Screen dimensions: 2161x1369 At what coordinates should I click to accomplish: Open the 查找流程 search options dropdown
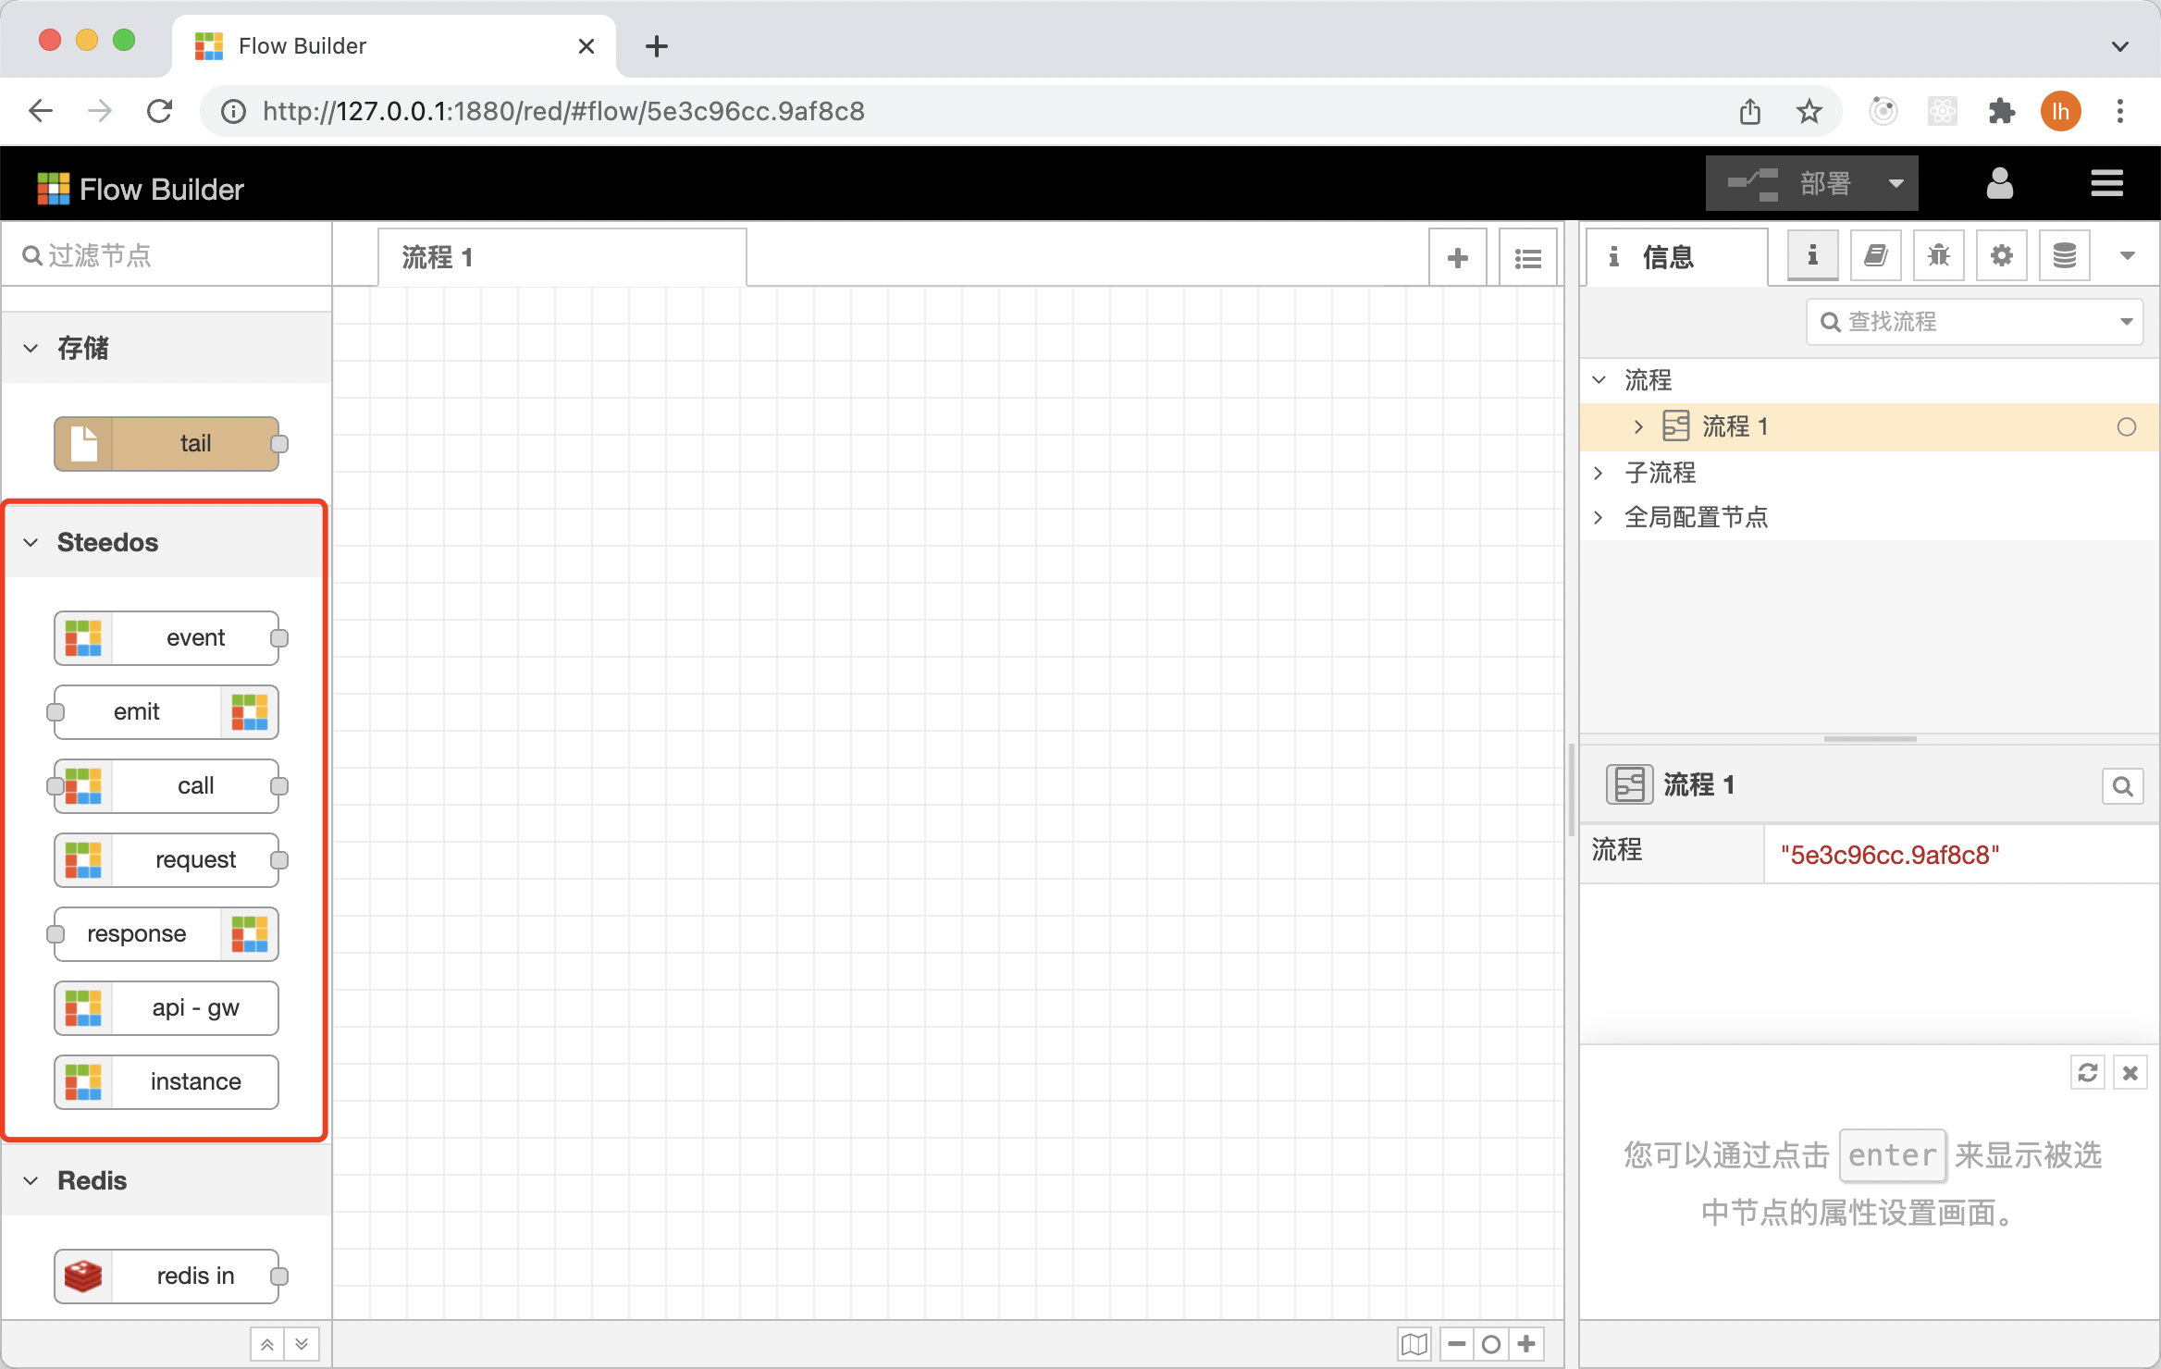click(x=2127, y=322)
